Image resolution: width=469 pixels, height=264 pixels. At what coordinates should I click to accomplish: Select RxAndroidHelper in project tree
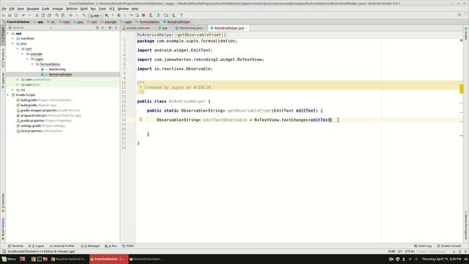tap(60, 74)
